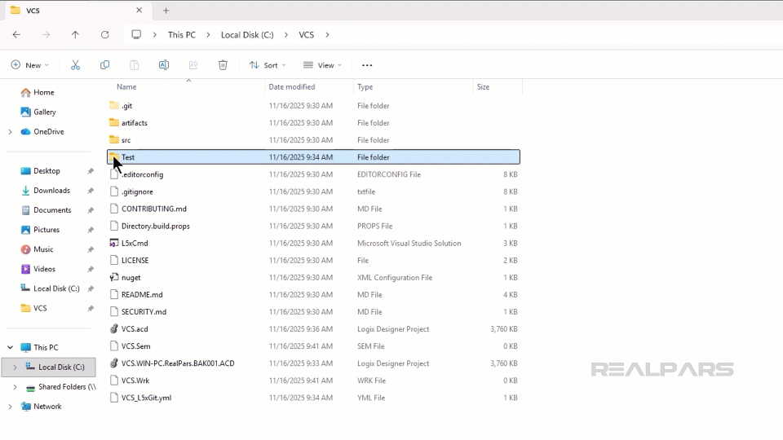Viewport: 783px width, 440px height.
Task: Refresh the VCS folder view
Action: [x=105, y=35]
